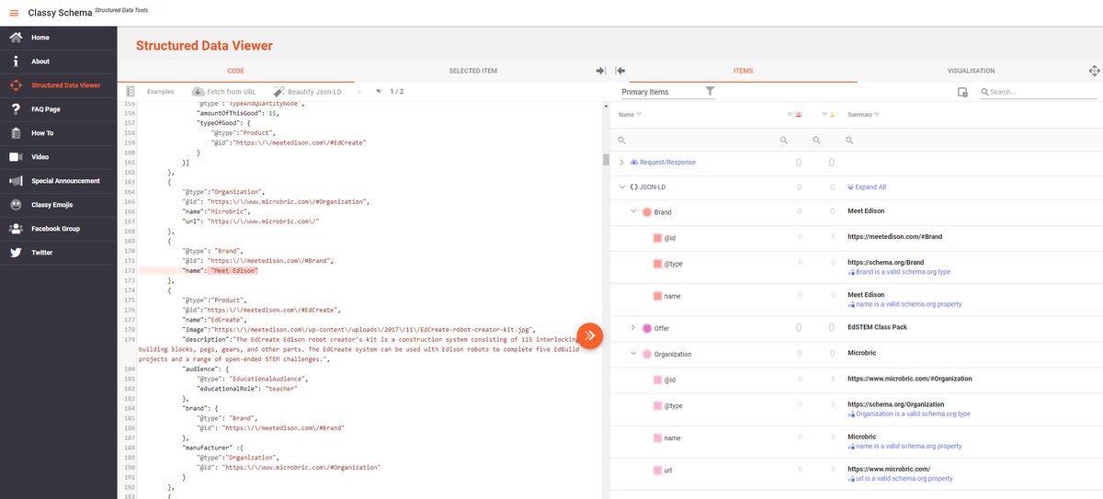Image resolution: width=1103 pixels, height=499 pixels.
Task: Click the orange double-arrow send button
Action: [590, 335]
